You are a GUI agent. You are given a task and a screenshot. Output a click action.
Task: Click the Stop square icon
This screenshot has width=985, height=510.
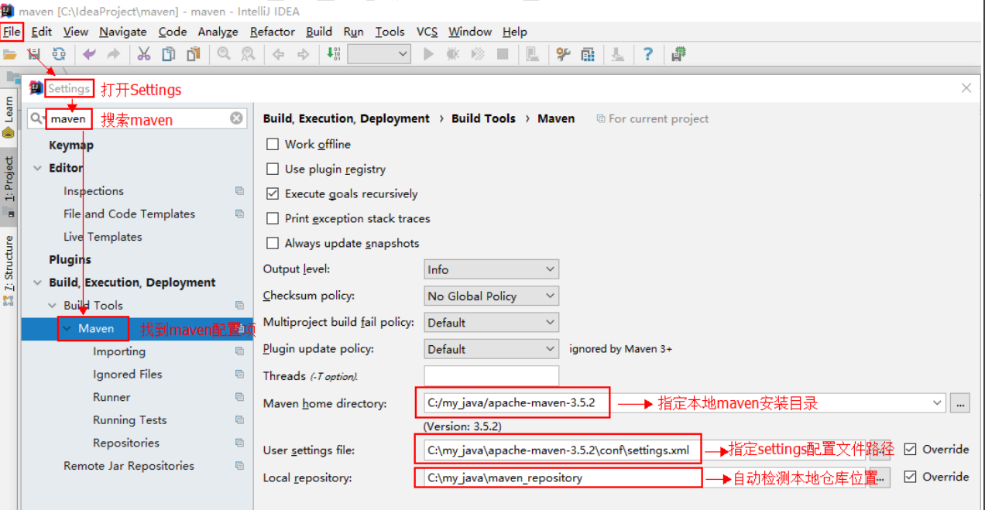pyautogui.click(x=503, y=54)
